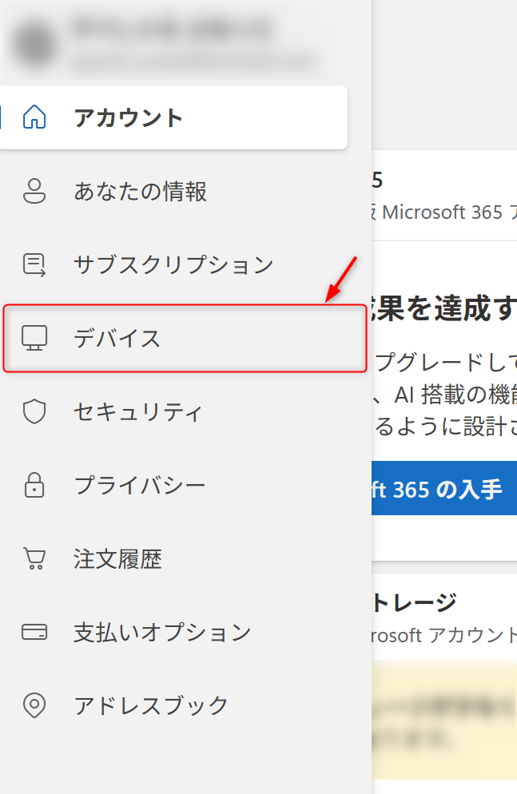
Task: Click the location pin icon for アドレスブック
Action: [34, 706]
